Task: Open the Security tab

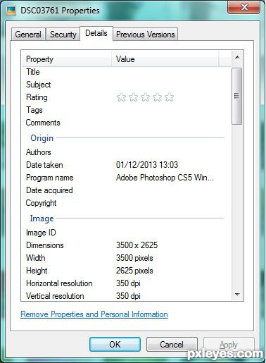Action: 63,35
